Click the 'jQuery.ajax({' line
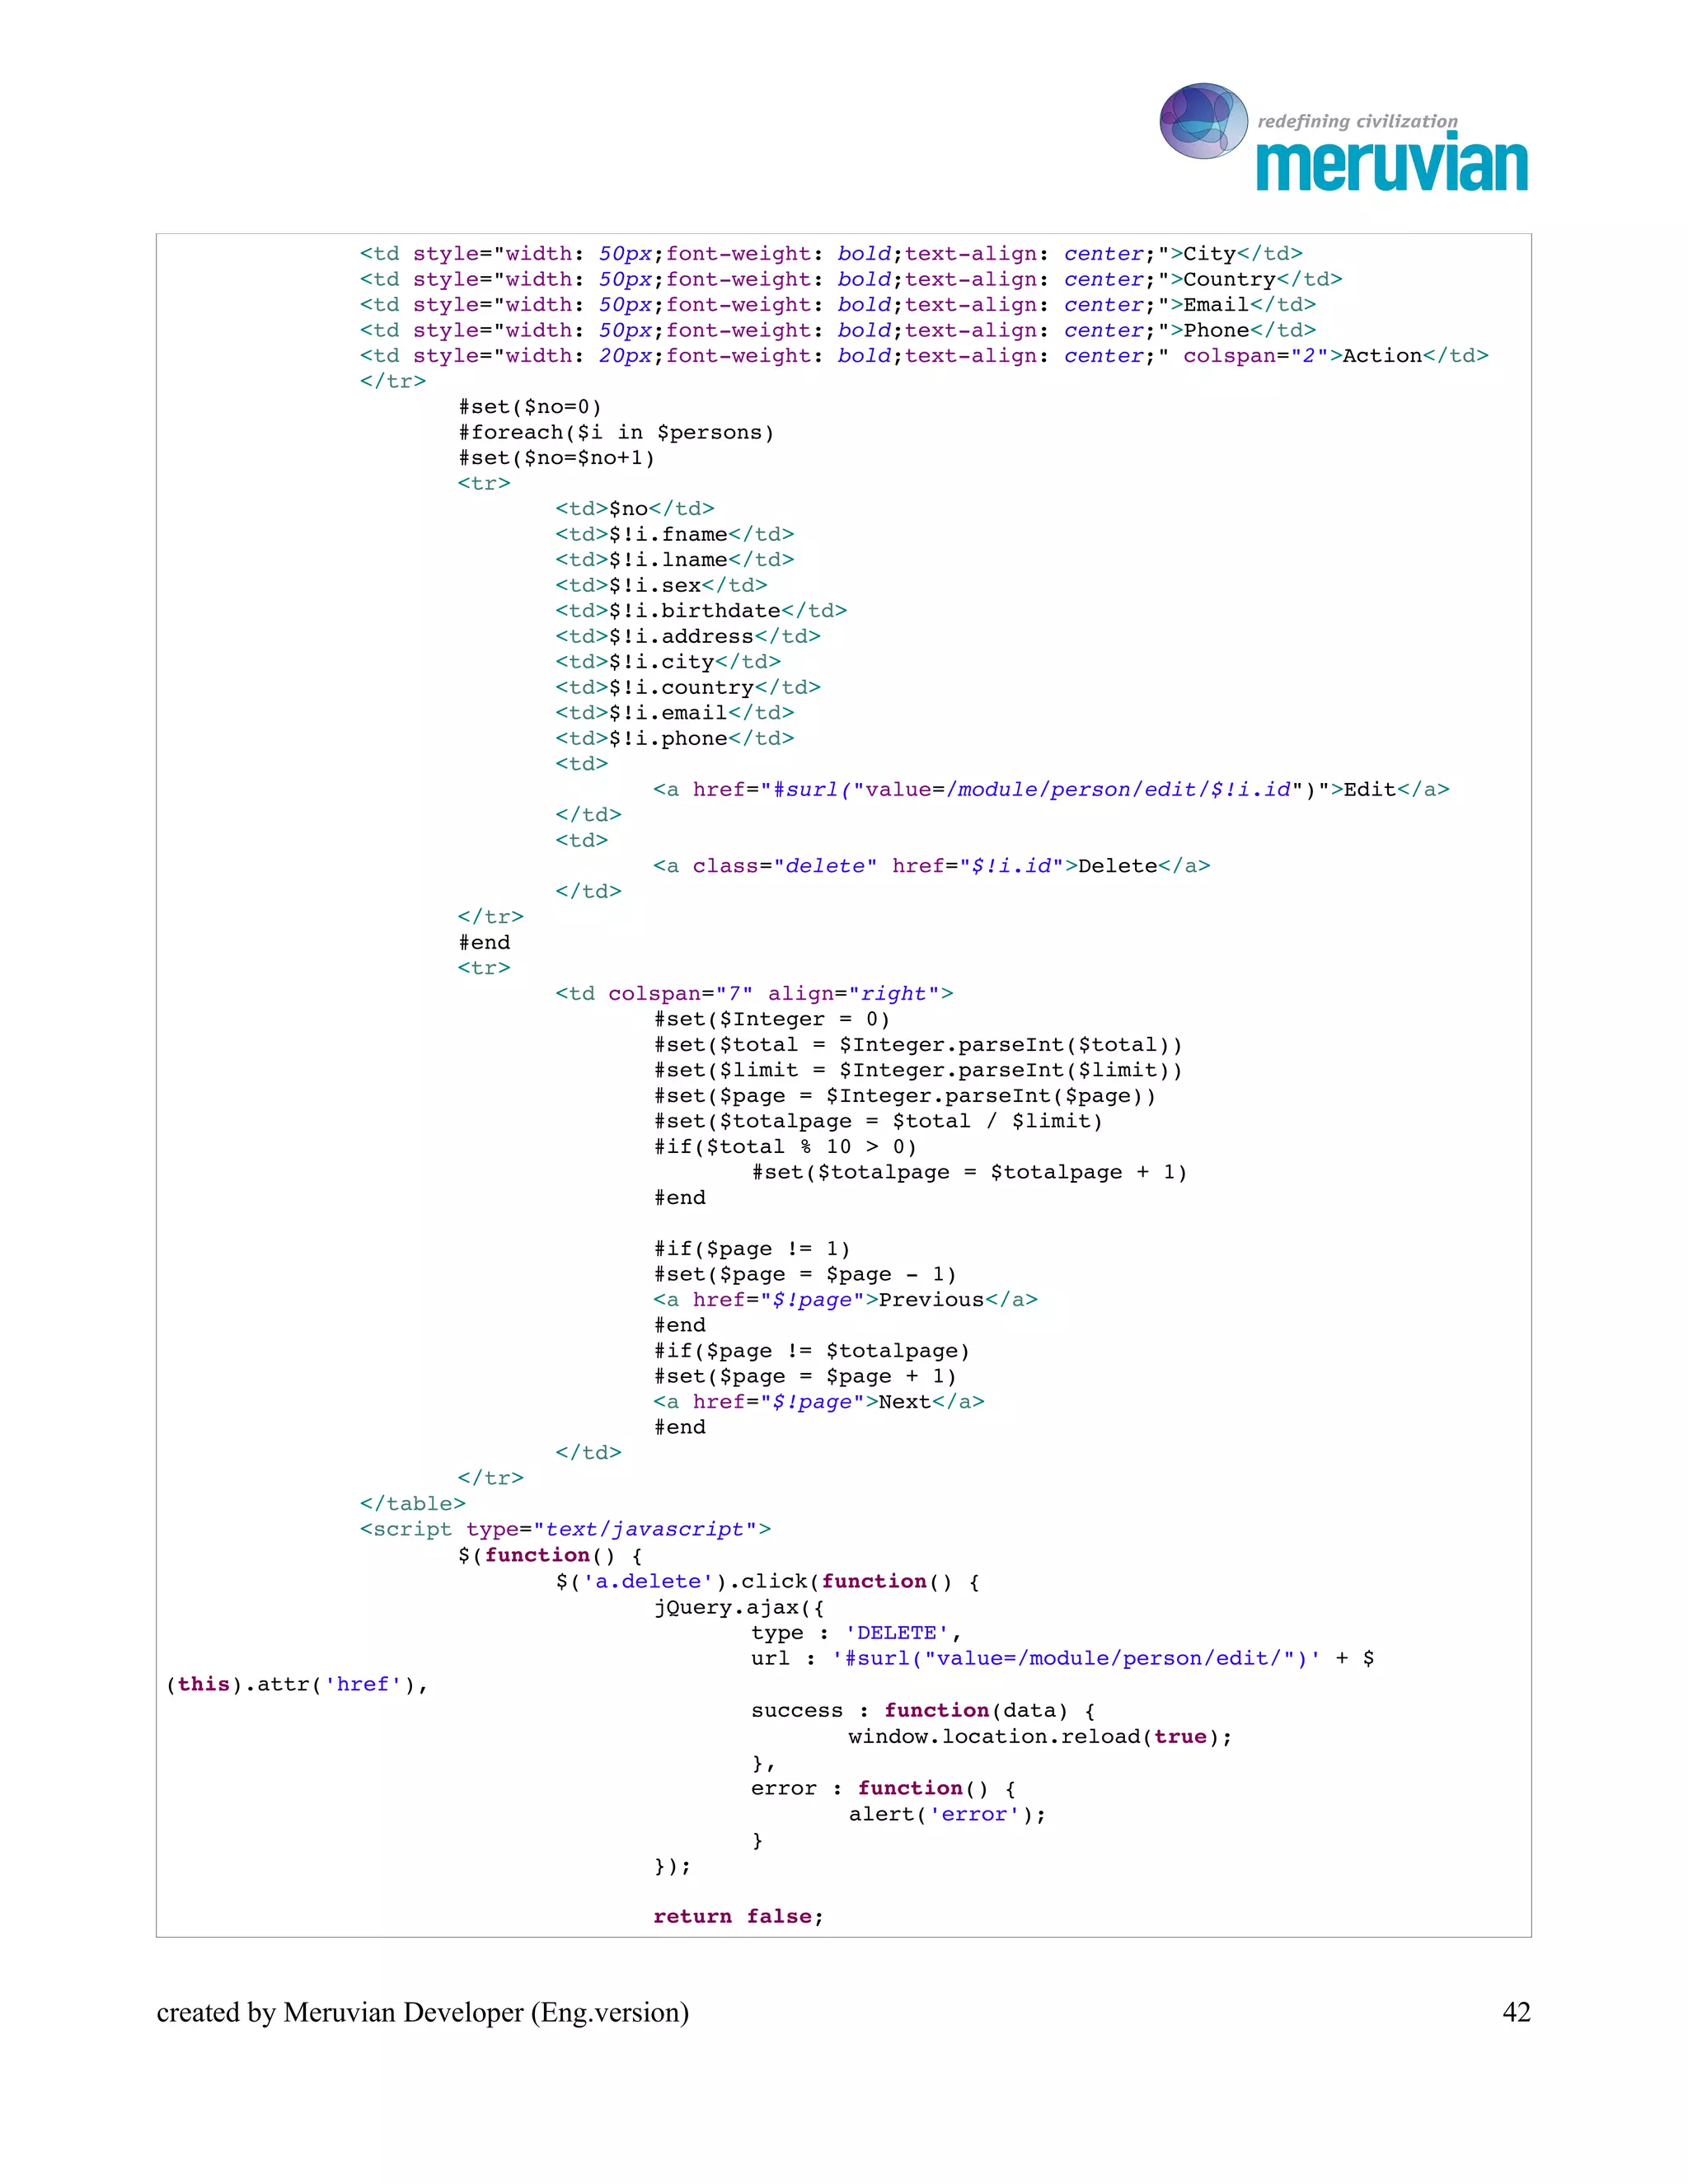The image size is (1688, 2184). pos(739,1607)
